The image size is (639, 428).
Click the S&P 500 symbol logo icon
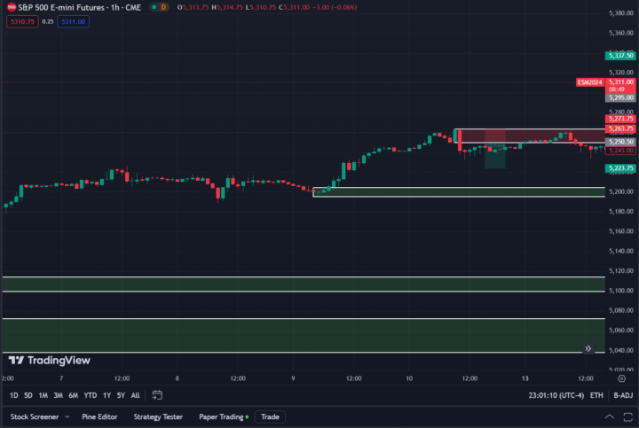click(x=12, y=7)
